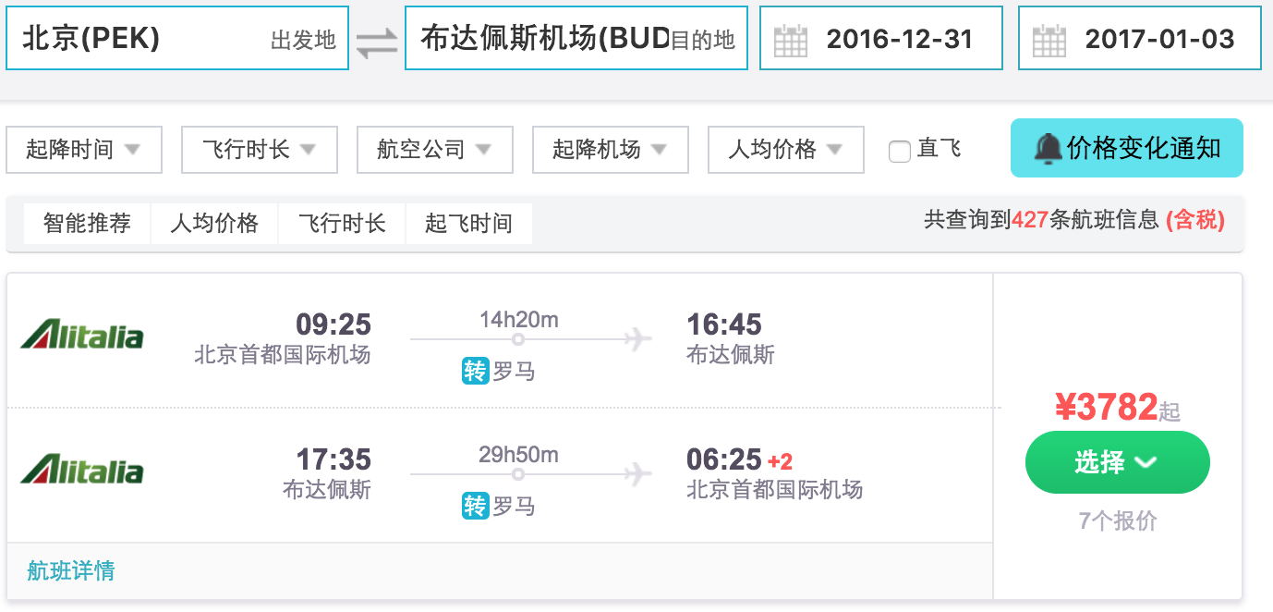Switch to the 智能推荐 sort tab
This screenshot has width=1273, height=612.
[x=87, y=224]
